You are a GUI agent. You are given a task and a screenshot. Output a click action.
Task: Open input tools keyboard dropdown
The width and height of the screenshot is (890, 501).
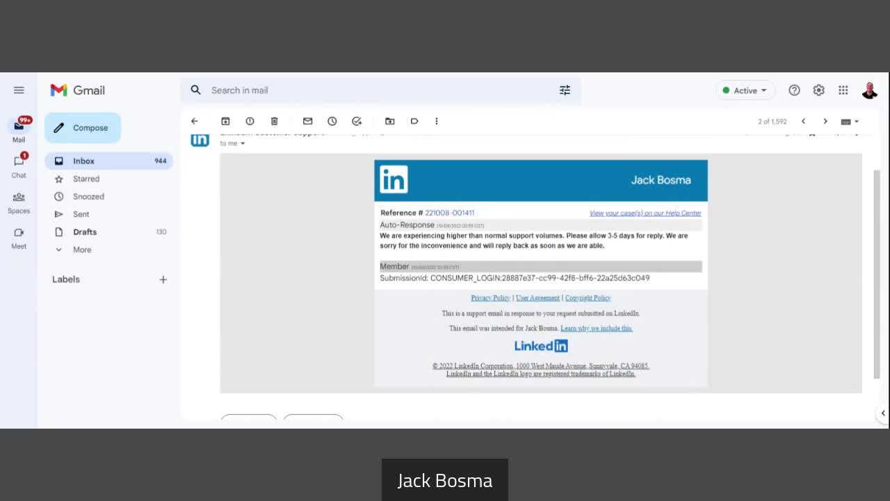[850, 121]
